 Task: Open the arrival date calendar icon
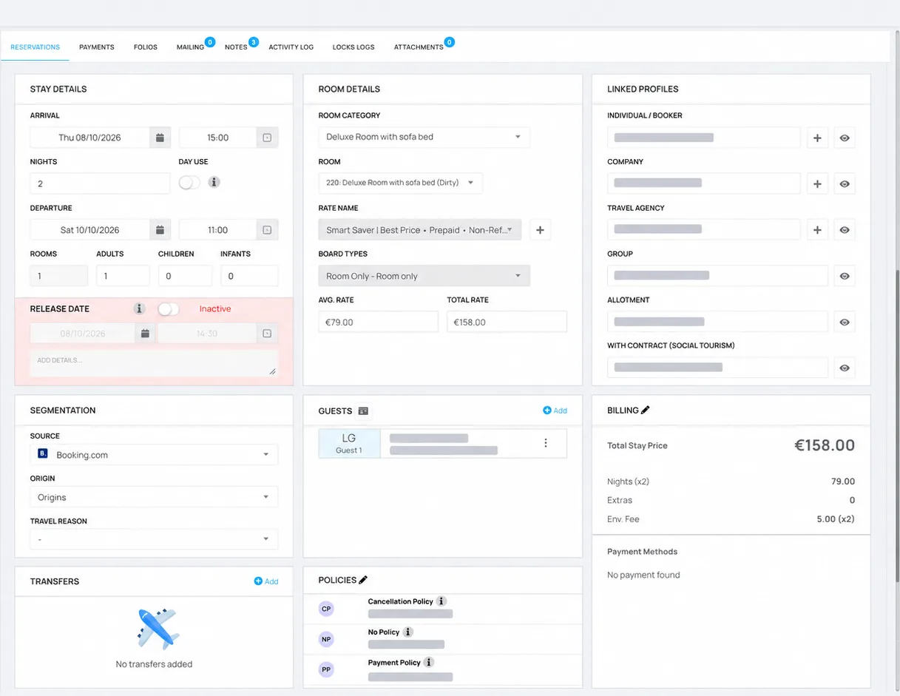coord(160,138)
